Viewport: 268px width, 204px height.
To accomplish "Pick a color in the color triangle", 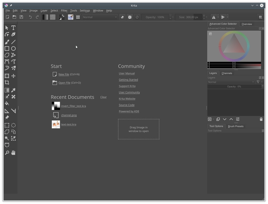I will [x=234, y=46].
